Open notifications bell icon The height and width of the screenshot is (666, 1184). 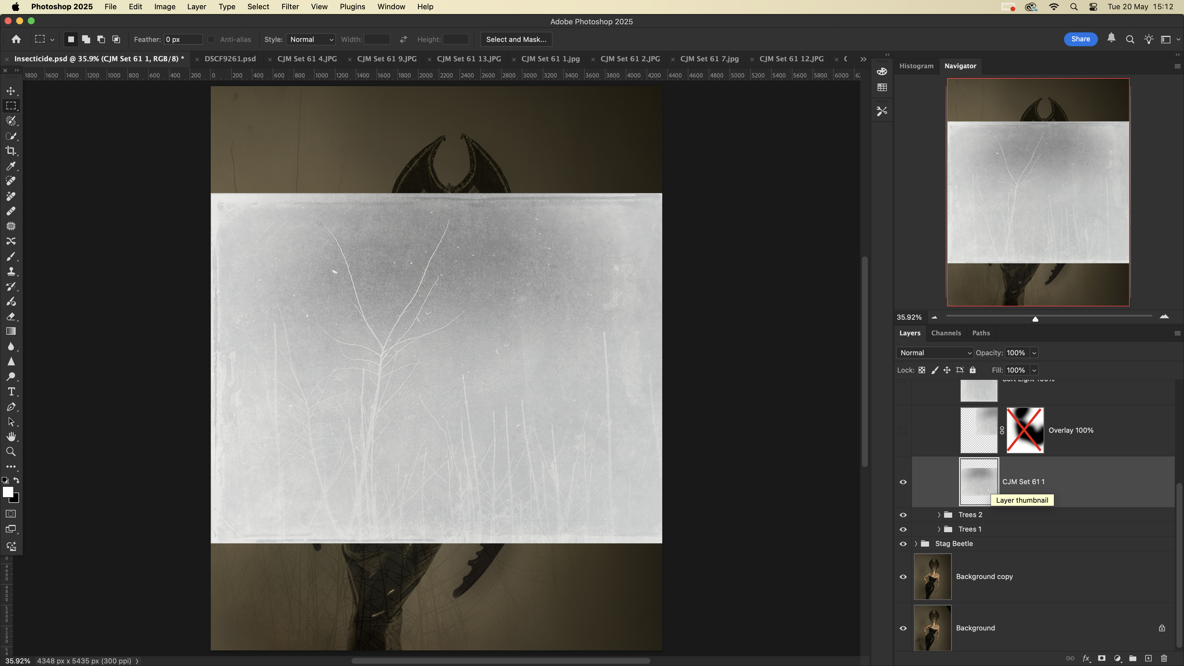click(1111, 38)
